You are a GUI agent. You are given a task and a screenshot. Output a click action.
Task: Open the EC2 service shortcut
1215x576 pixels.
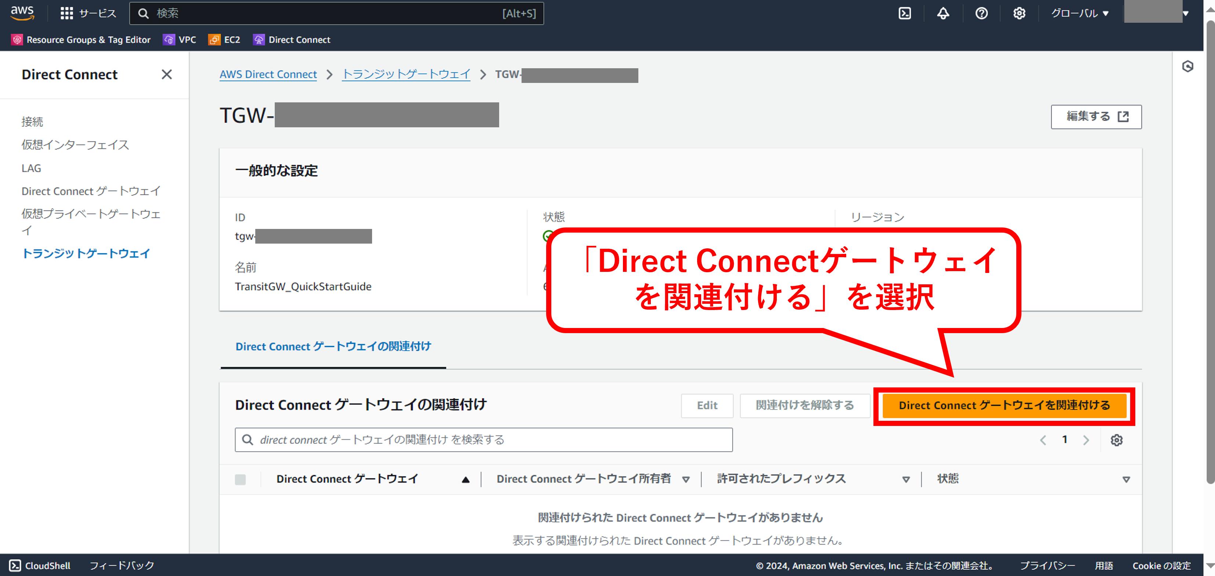pos(224,40)
